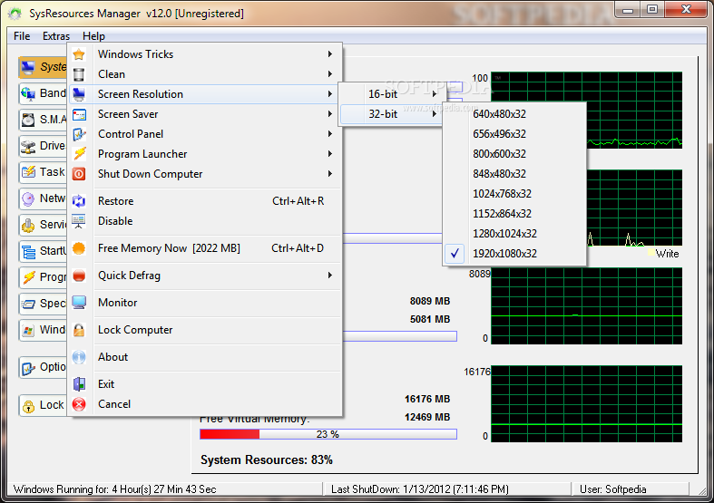This screenshot has height=503, width=714.
Task: Choose 848x480x32 resolution
Action: [x=514, y=174]
